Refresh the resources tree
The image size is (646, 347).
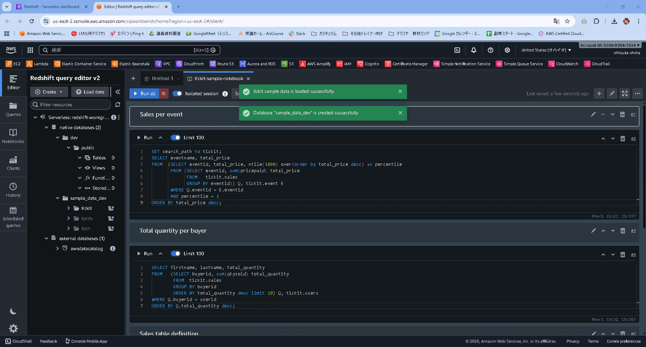(118, 105)
